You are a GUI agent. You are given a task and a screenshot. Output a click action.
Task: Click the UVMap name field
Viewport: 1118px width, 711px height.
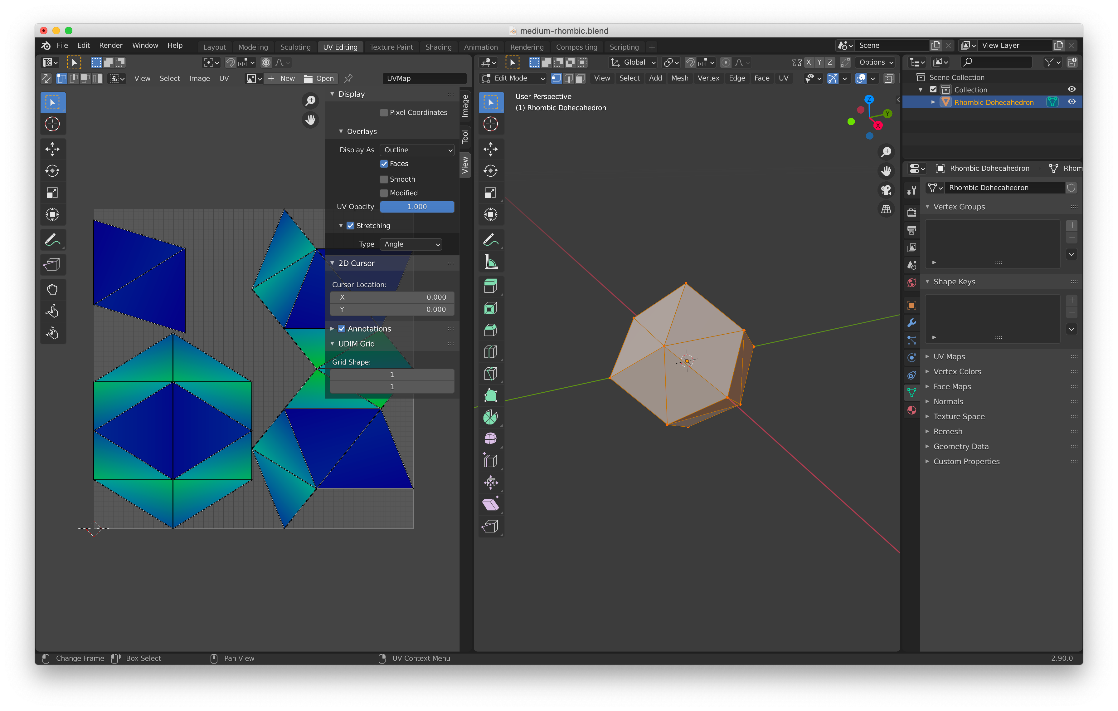coord(425,78)
